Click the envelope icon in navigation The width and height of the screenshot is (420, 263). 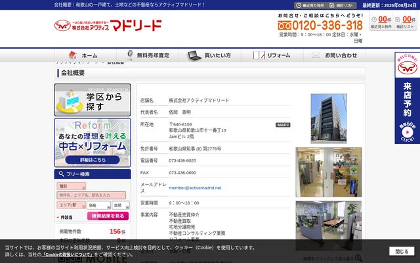(x=316, y=55)
